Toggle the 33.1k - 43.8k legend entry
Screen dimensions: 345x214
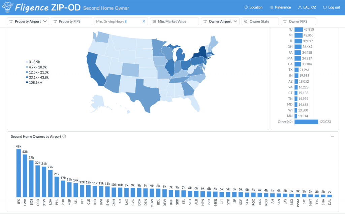37,77
